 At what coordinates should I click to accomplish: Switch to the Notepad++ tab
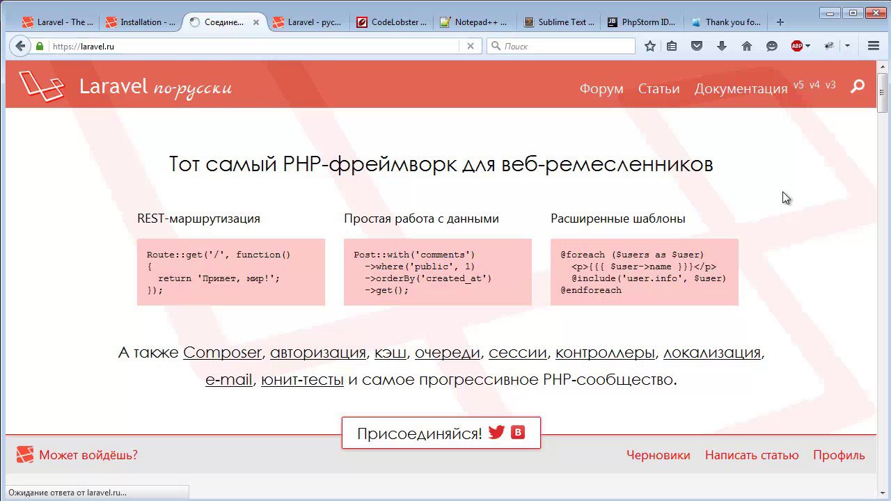(475, 22)
